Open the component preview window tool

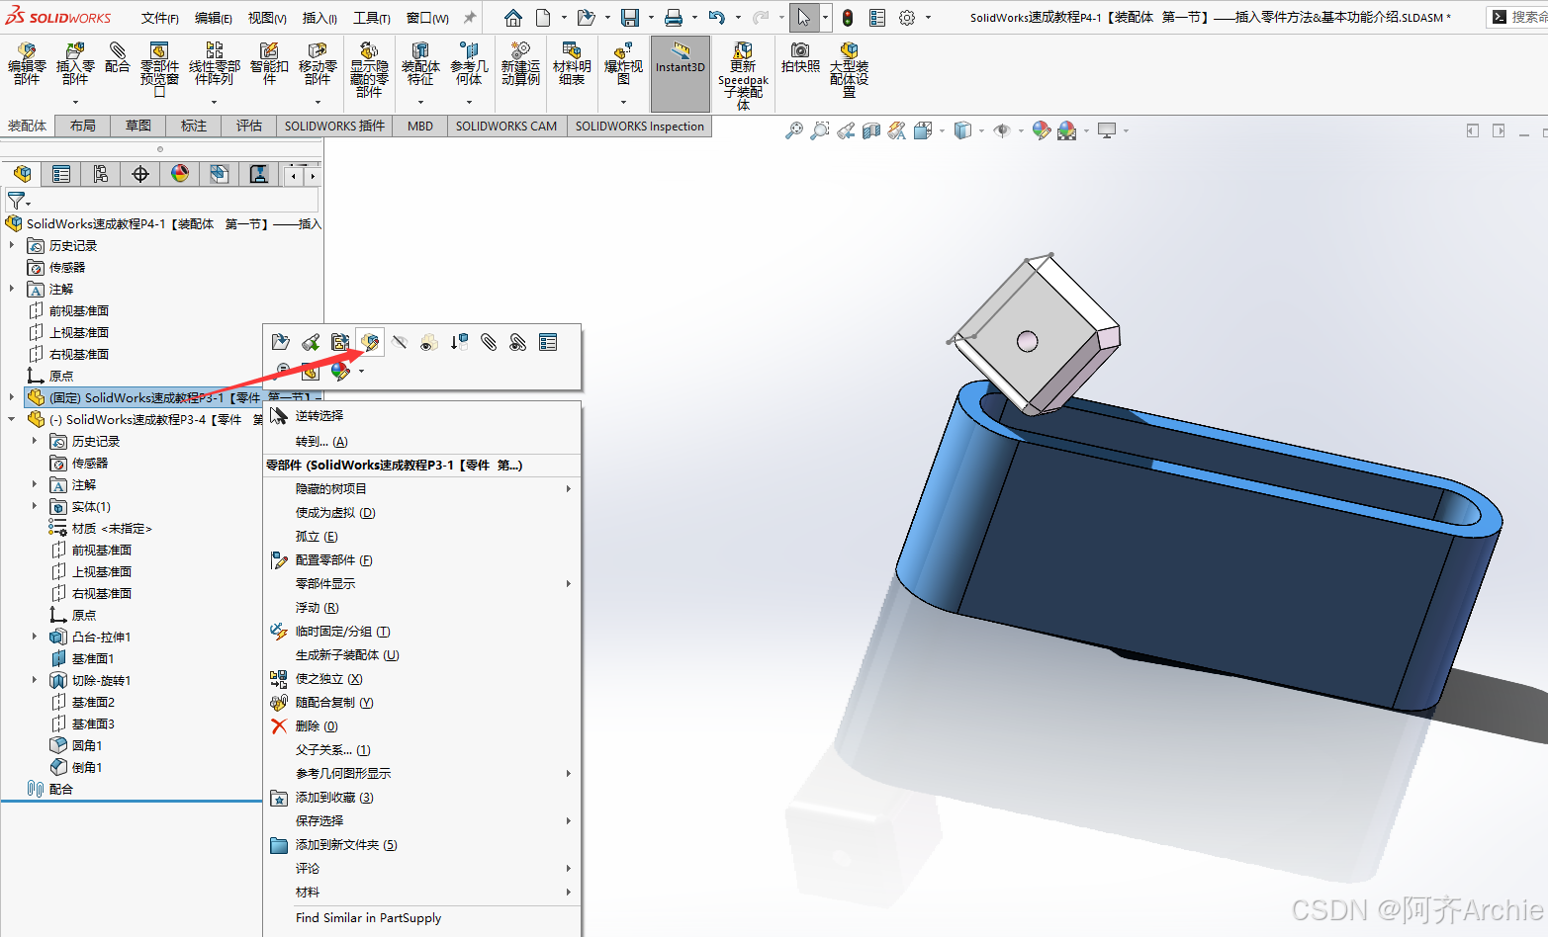point(159,69)
